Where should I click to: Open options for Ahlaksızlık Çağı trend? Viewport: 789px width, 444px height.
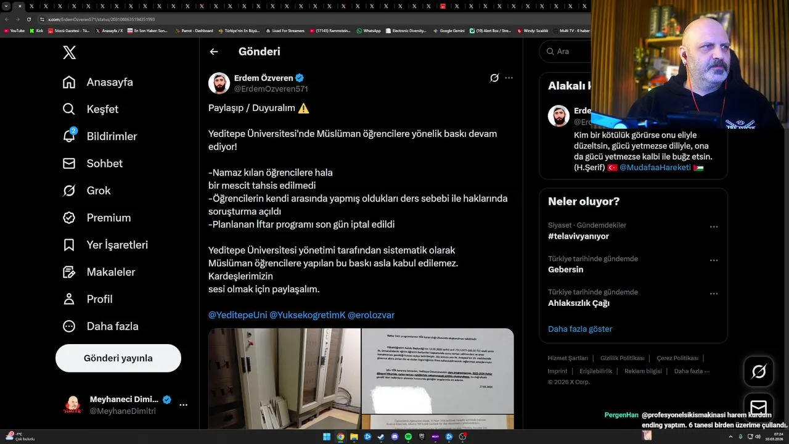[714, 294]
